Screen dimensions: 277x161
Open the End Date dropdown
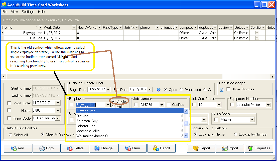pos(150,89)
